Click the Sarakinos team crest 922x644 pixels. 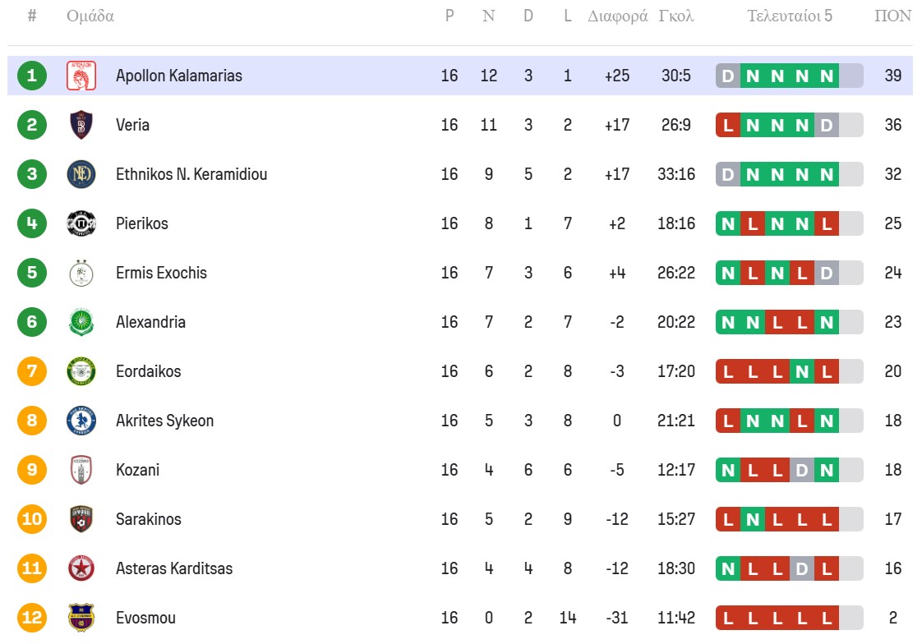tap(81, 519)
